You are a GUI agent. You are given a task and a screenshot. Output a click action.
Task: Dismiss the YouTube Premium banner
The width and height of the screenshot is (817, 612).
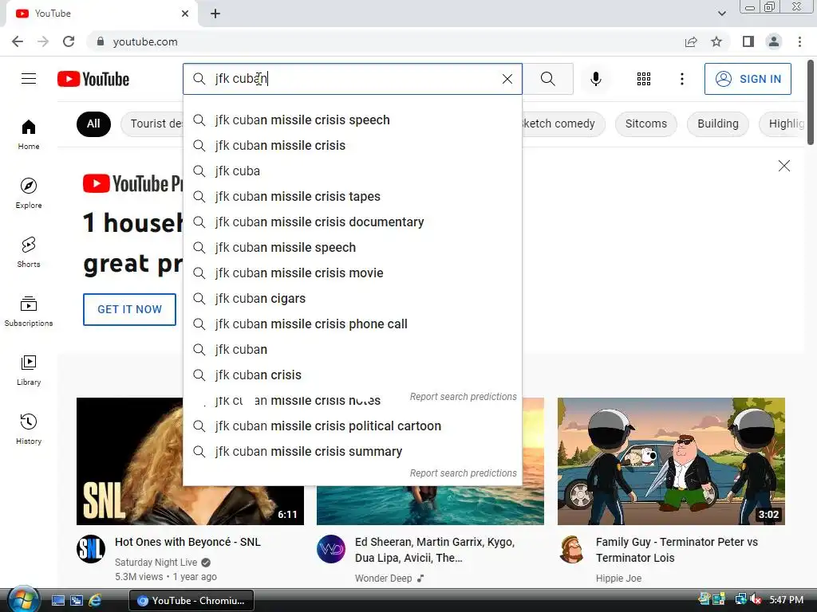[783, 166]
